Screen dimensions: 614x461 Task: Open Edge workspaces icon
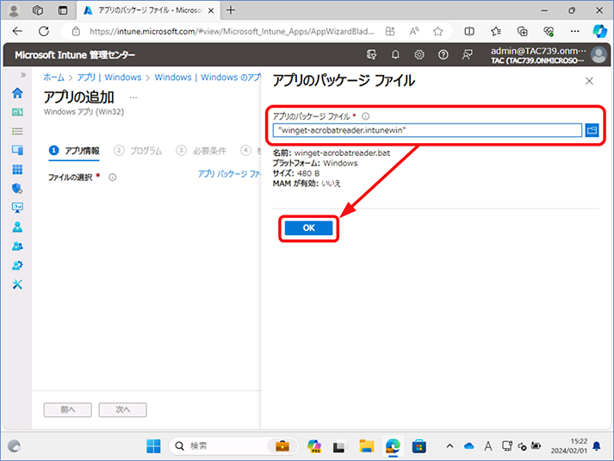tap(38, 10)
